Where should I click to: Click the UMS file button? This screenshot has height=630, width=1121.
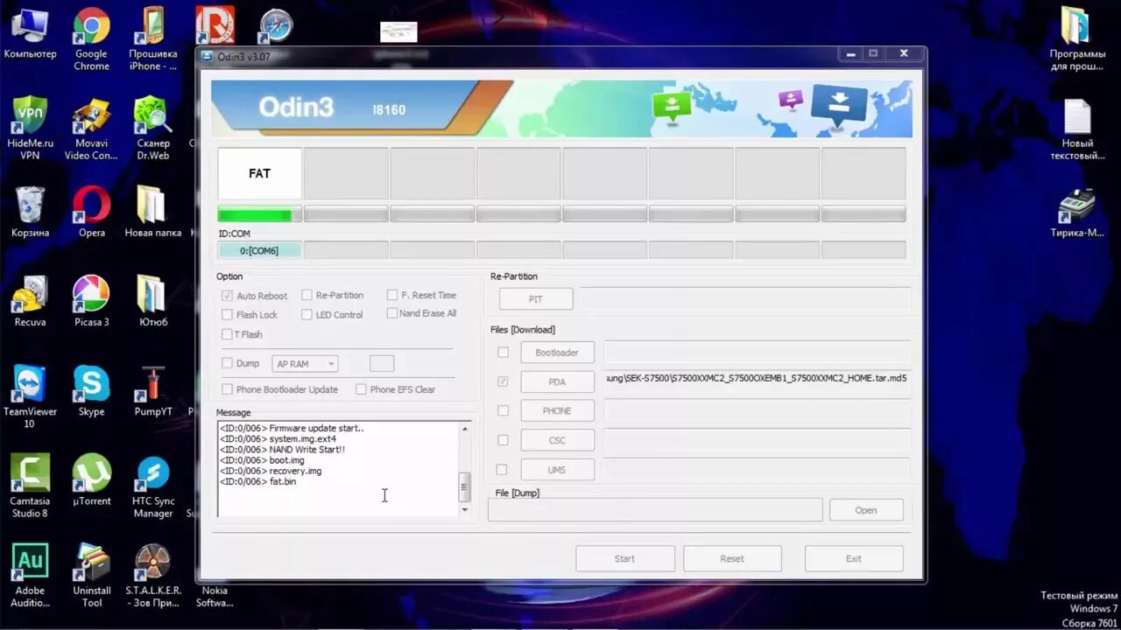[557, 470]
